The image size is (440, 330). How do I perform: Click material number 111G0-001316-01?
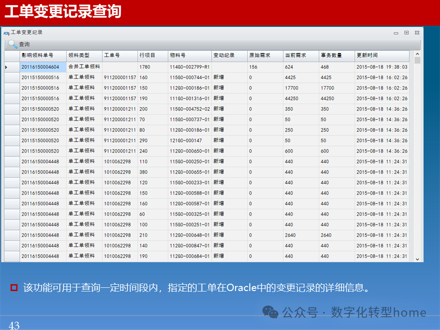(x=189, y=99)
